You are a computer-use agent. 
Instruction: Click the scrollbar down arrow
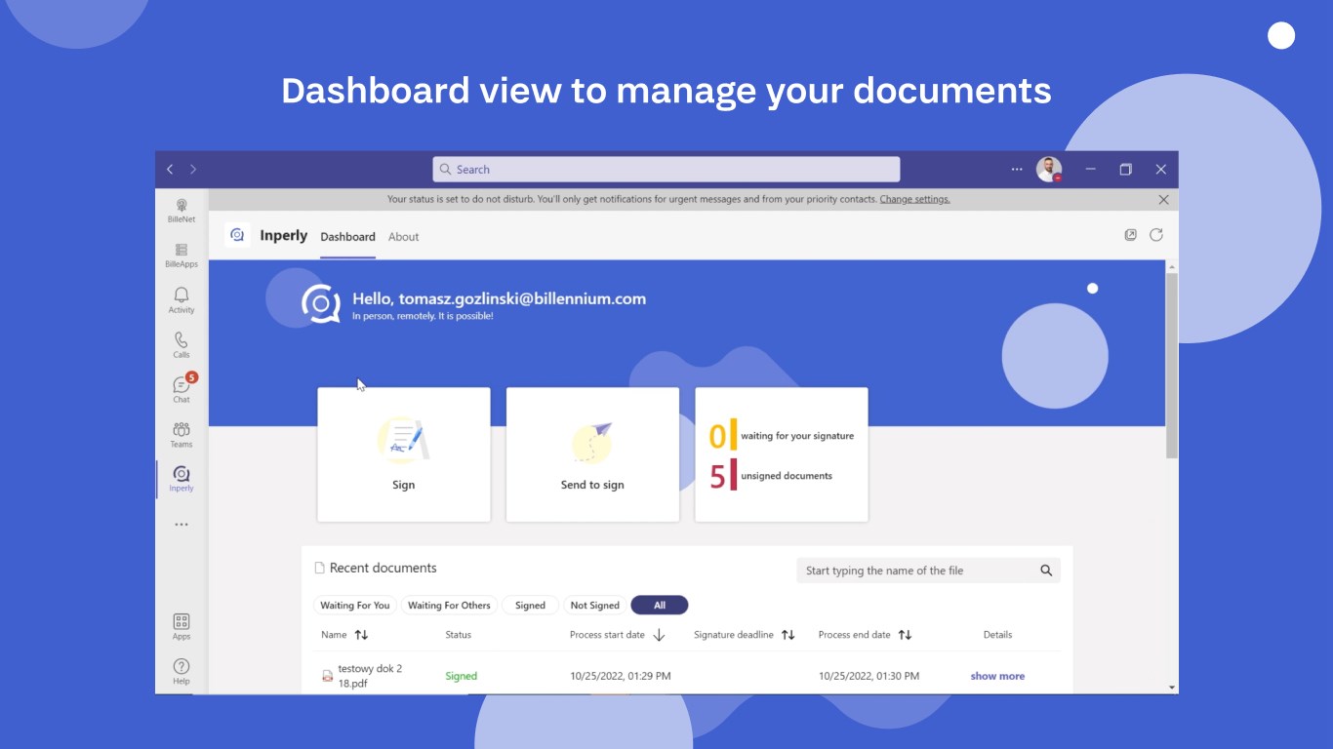coord(1172,688)
